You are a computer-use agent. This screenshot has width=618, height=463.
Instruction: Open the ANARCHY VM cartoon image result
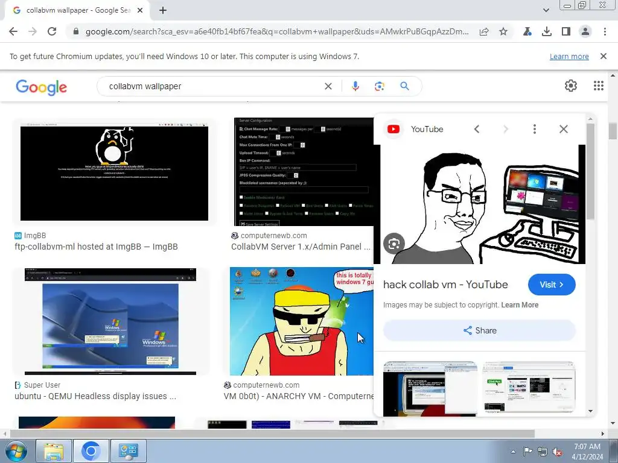[302, 321]
